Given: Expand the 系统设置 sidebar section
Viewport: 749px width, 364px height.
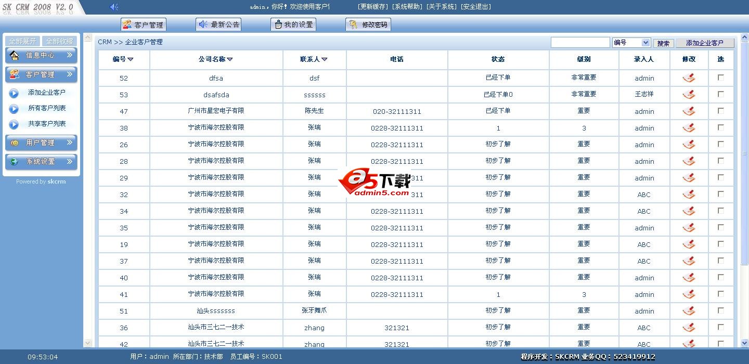Looking at the screenshot, I should [x=41, y=162].
